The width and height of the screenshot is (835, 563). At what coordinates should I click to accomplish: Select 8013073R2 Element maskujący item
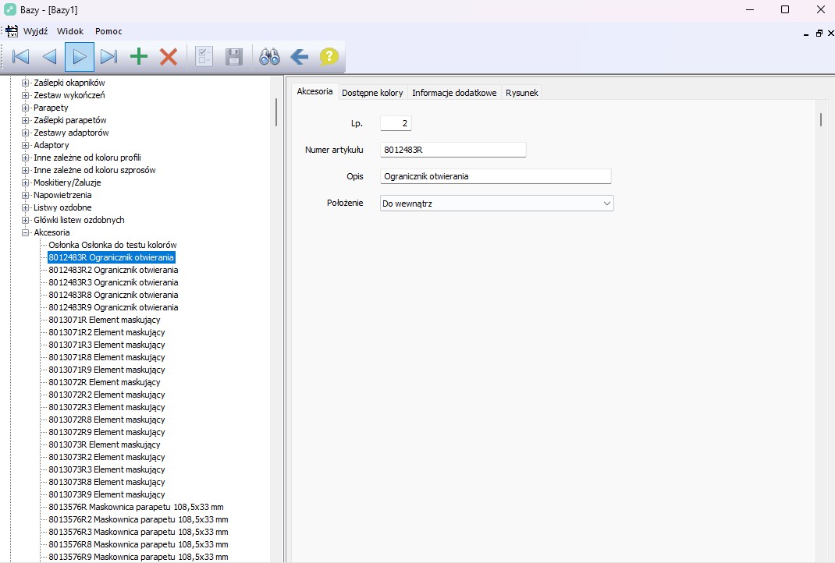tap(107, 457)
